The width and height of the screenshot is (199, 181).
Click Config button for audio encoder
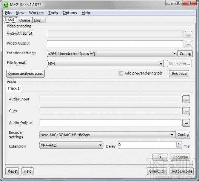pos(183,135)
